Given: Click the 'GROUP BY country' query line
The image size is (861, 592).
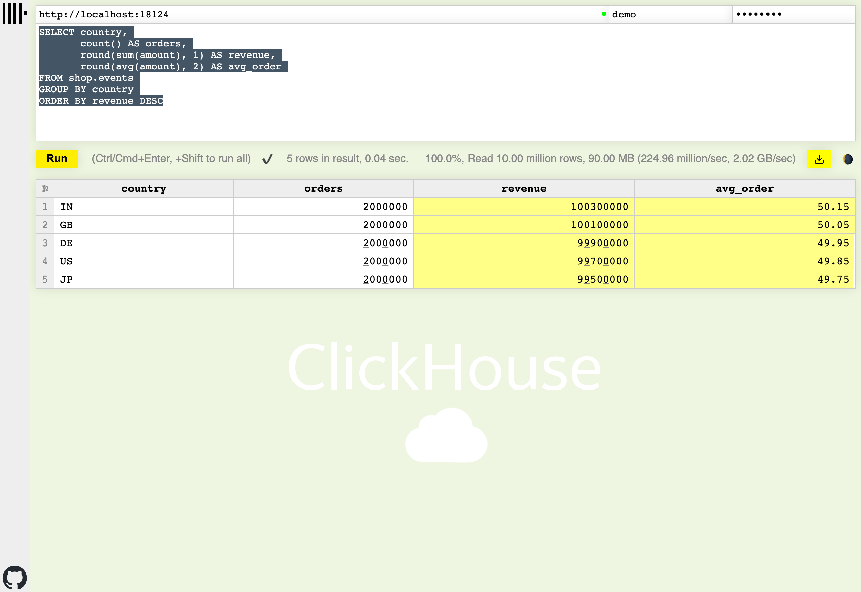Looking at the screenshot, I should (x=86, y=89).
